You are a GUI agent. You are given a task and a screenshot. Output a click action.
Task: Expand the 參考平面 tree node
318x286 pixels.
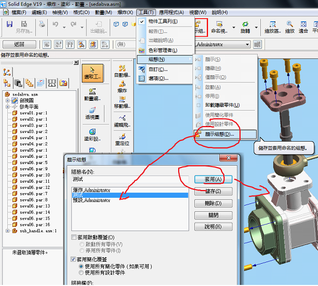pos(7,106)
